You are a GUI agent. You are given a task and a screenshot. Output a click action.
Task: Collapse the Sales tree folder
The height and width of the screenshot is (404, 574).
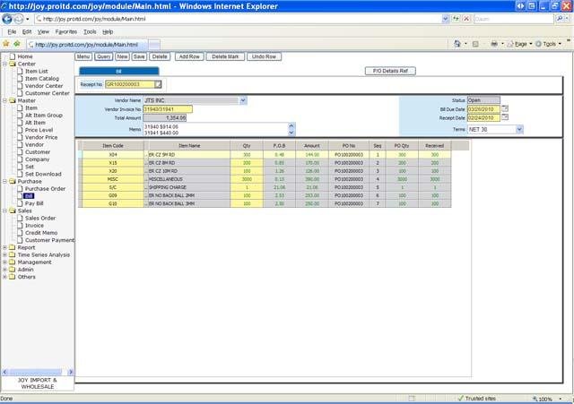(x=5, y=211)
